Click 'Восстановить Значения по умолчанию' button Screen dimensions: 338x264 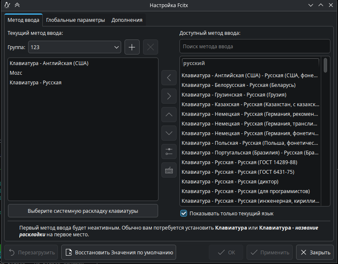pos(119,253)
